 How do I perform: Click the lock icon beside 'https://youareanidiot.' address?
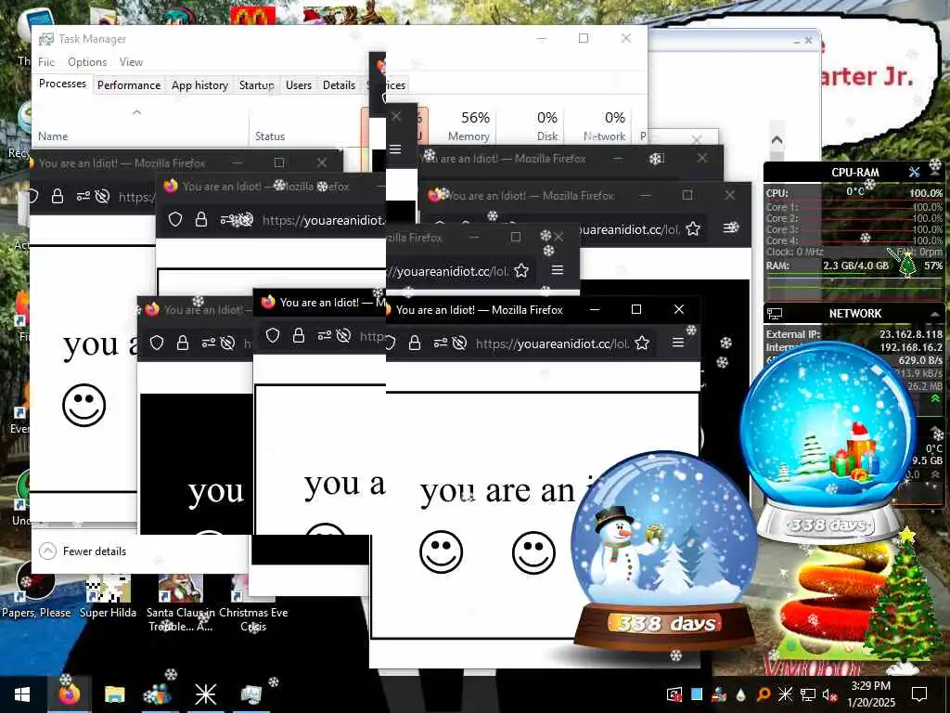(x=201, y=219)
